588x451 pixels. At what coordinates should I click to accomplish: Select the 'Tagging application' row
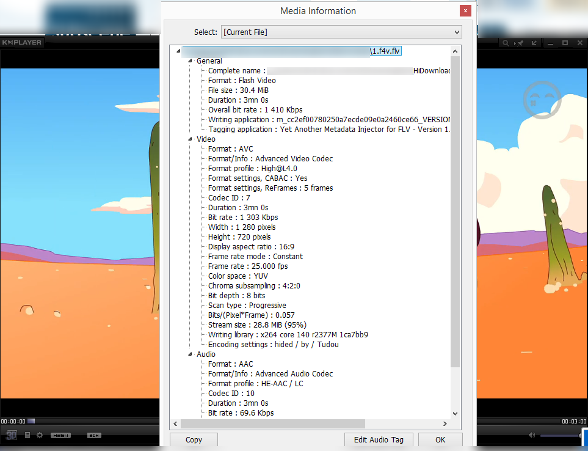(329, 129)
